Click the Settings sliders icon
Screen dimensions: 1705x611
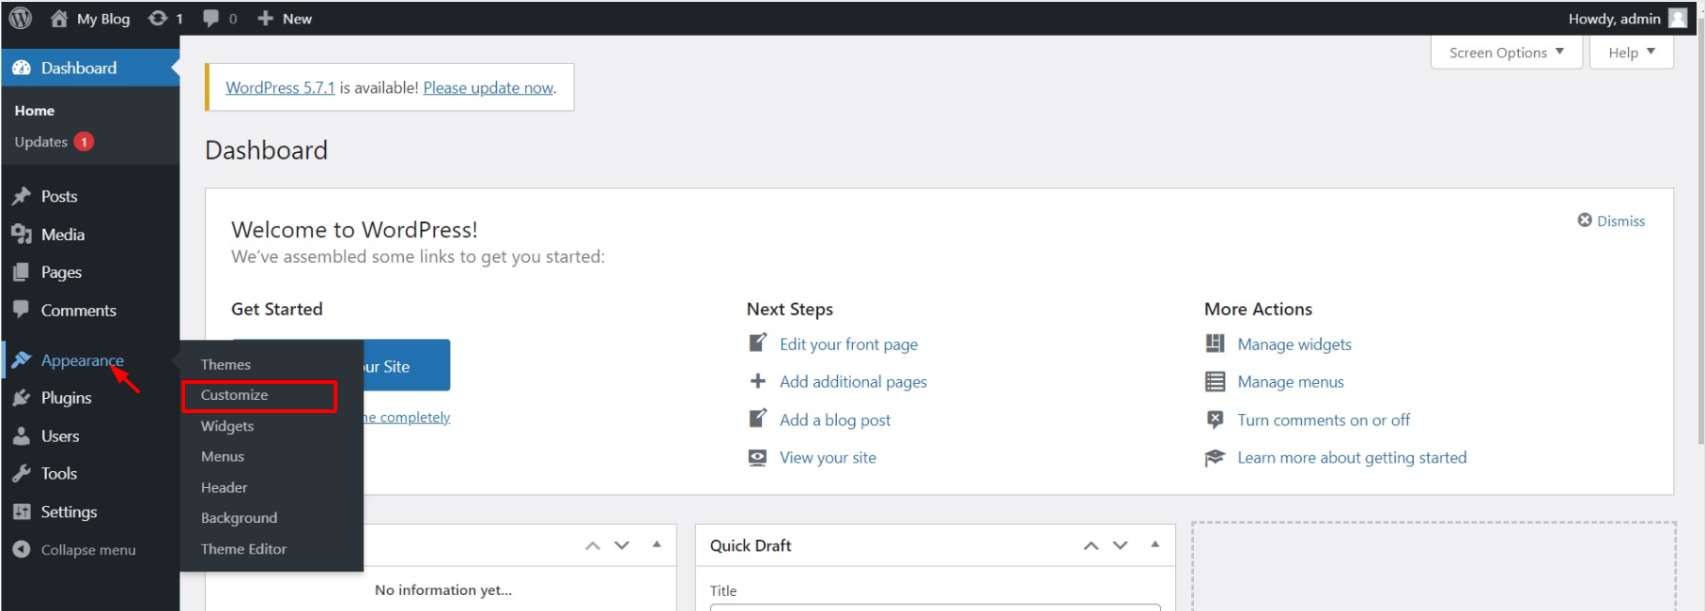(x=22, y=512)
